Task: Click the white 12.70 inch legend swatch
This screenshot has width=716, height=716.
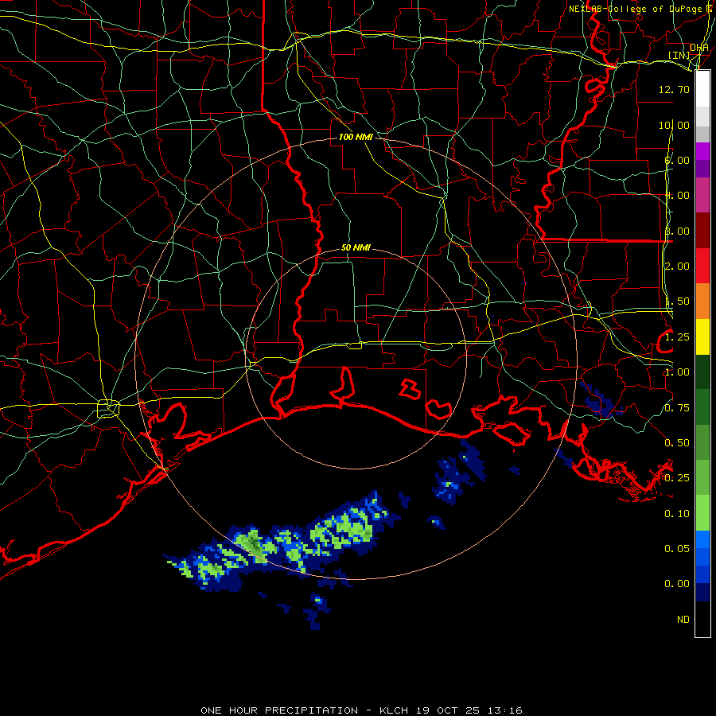Action: (702, 89)
